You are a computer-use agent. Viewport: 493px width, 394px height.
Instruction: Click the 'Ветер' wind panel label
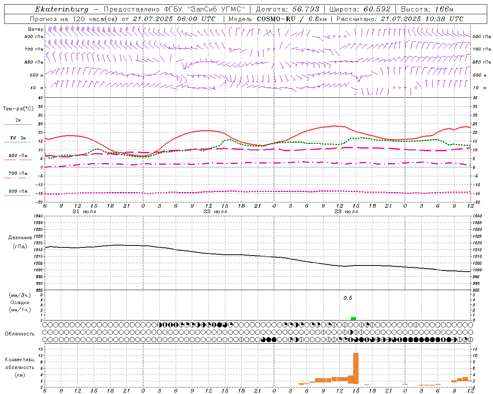click(35, 29)
